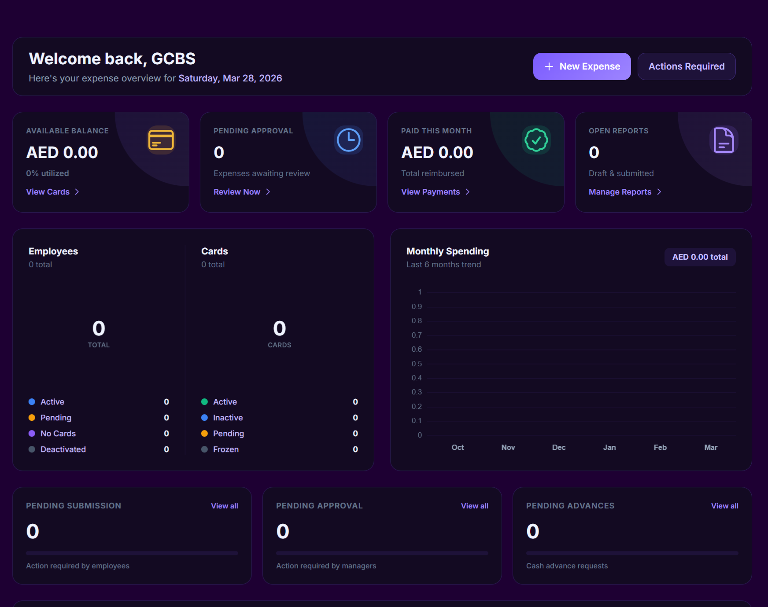Click the clock icon on Pending Approval card

(x=348, y=140)
